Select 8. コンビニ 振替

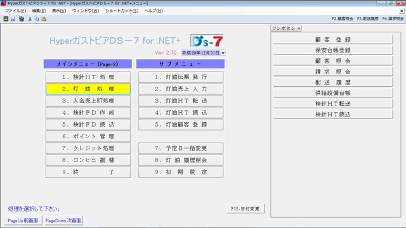pos(88,160)
